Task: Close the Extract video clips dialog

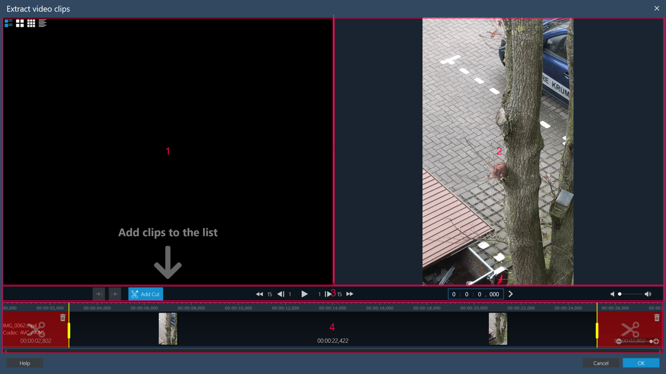Action: 657,8
